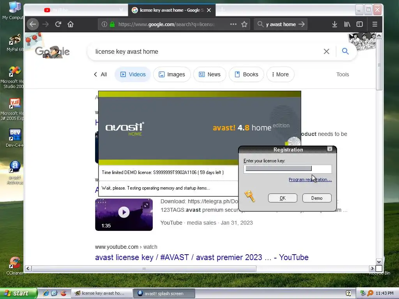Switch to the YouTube browser tab
399x299 pixels.
(76, 10)
